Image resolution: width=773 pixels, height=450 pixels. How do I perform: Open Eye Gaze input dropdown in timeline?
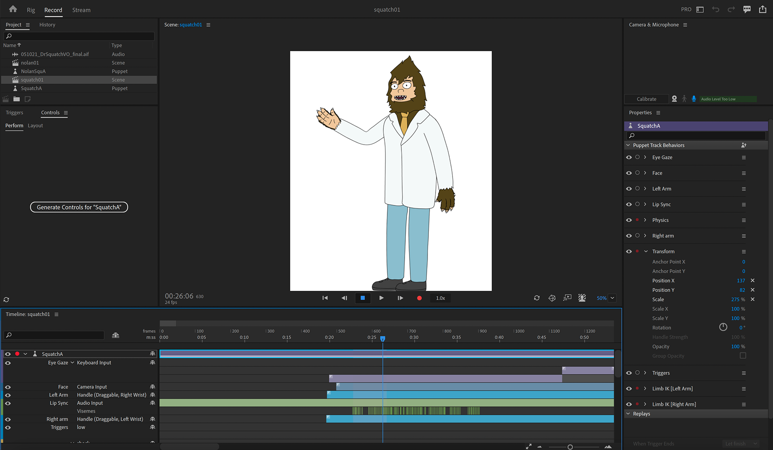72,363
